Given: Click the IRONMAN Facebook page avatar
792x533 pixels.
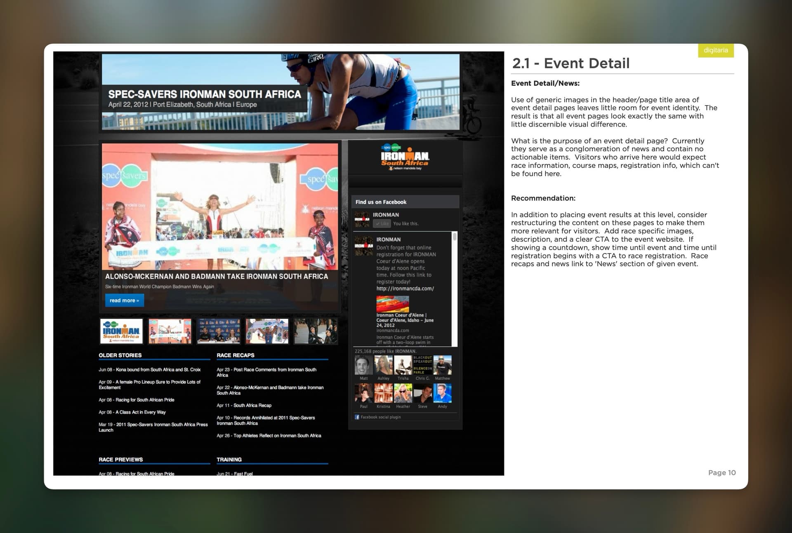Looking at the screenshot, I should coord(362,219).
